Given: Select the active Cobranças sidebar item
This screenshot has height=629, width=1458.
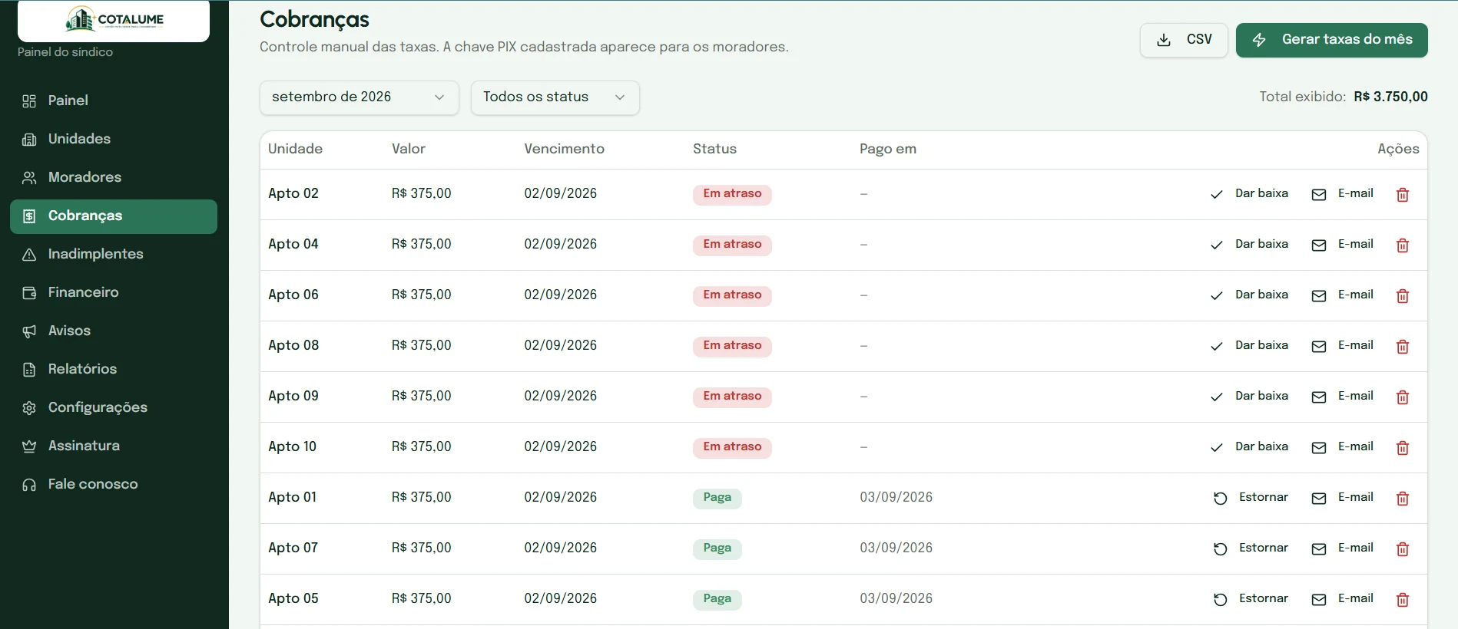Looking at the screenshot, I should 114,216.
